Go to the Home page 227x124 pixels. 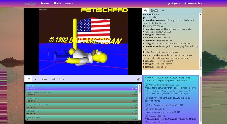point(45,4)
